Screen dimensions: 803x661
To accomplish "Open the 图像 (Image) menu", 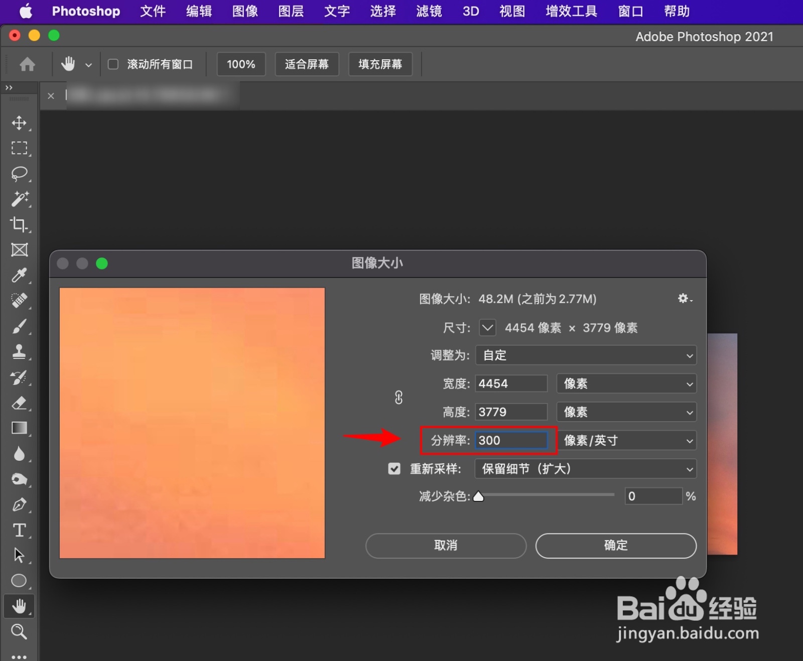I will (x=245, y=11).
